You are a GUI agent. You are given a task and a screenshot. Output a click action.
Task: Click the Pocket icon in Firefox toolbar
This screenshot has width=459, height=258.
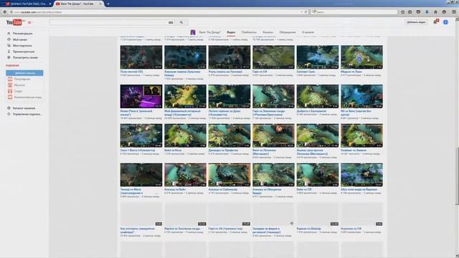pos(418,12)
